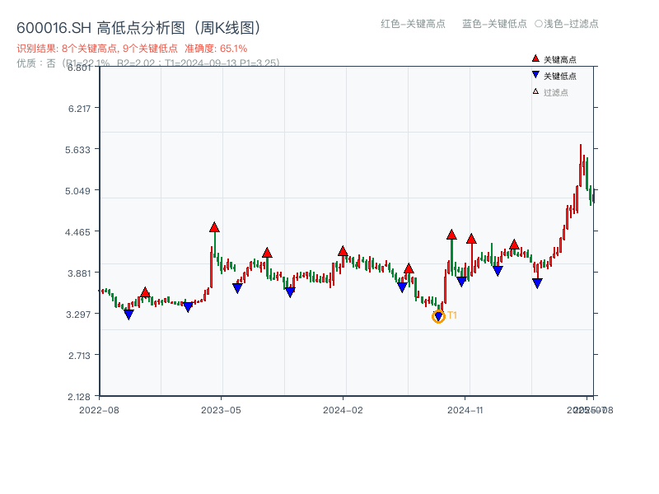
Task: Click the red triangle icon in legend
Action: [x=535, y=59]
